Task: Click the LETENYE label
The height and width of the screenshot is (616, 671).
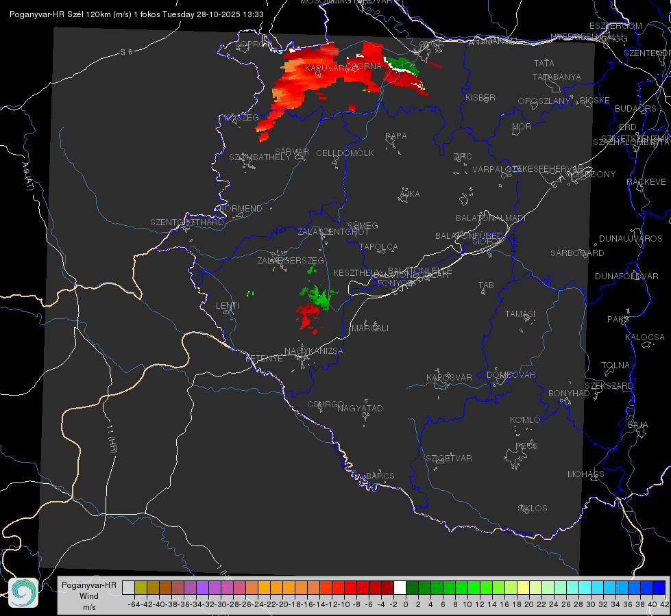Action: coord(264,359)
